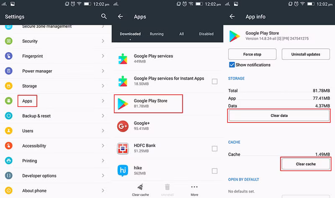Tap the Printing settings icon
The image size is (335, 198).
click(9, 160)
